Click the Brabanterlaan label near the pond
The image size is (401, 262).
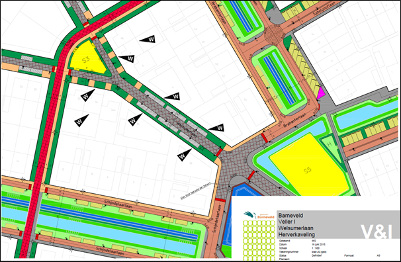[294, 120]
